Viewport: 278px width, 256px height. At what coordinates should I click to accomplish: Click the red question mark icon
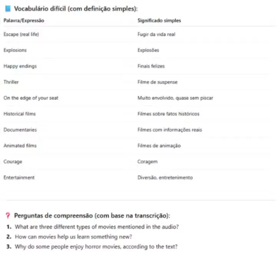point(8,215)
